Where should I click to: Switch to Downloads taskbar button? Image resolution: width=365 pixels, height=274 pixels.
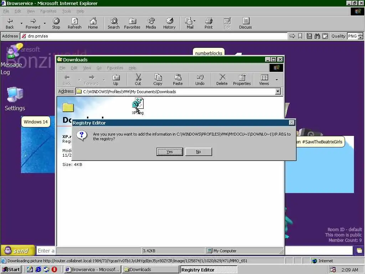(151, 270)
